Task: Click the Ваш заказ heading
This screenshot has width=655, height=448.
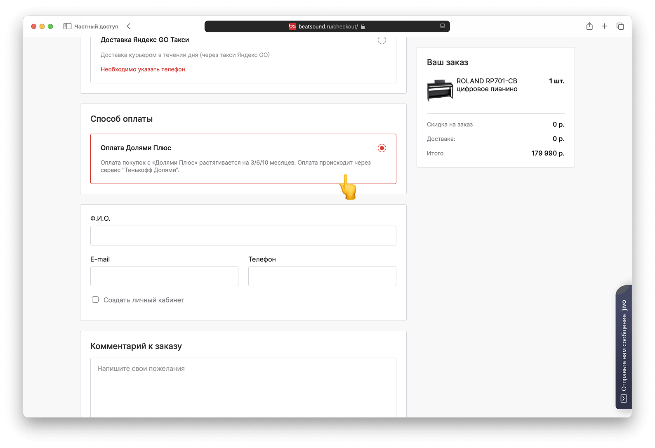Action: pos(448,62)
